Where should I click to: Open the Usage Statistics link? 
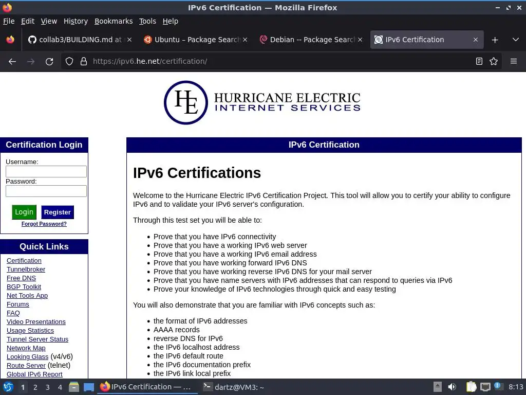[x=30, y=331]
